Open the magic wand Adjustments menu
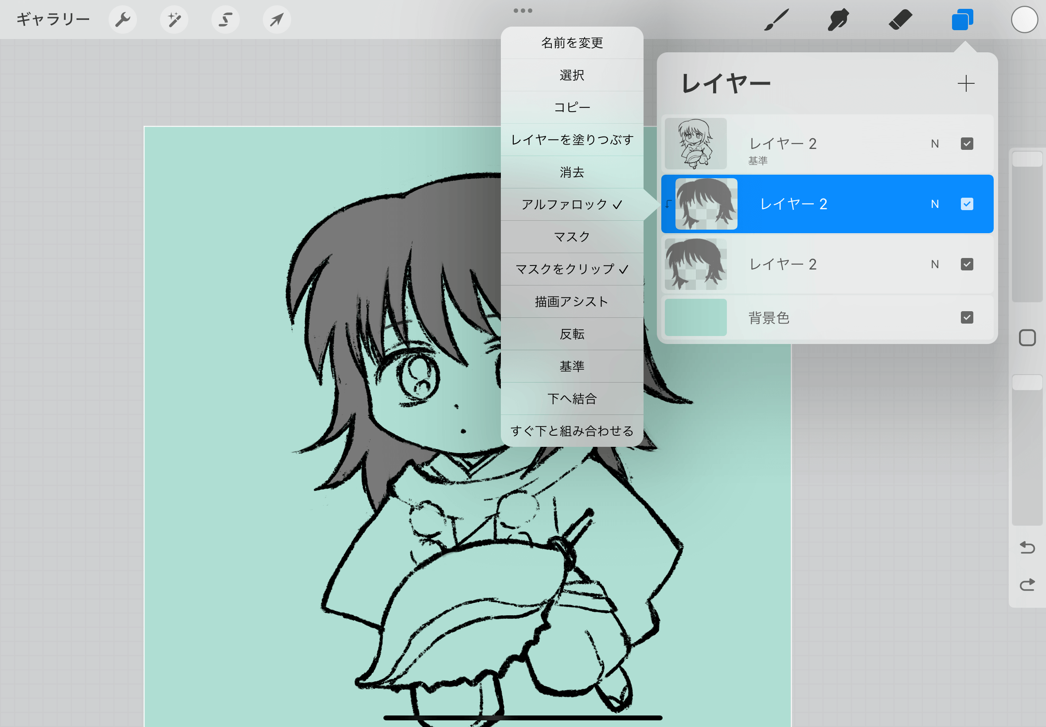The width and height of the screenshot is (1046, 727). click(x=174, y=20)
